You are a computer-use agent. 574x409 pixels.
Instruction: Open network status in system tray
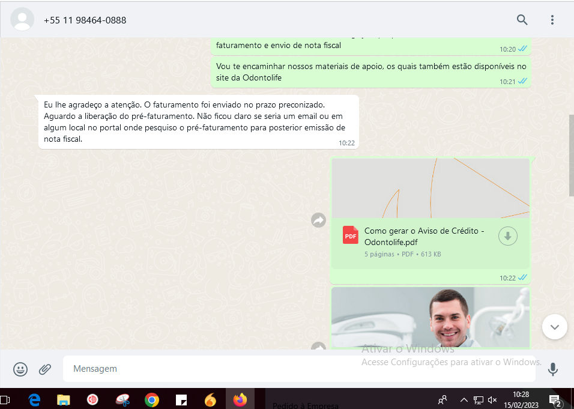click(478, 400)
